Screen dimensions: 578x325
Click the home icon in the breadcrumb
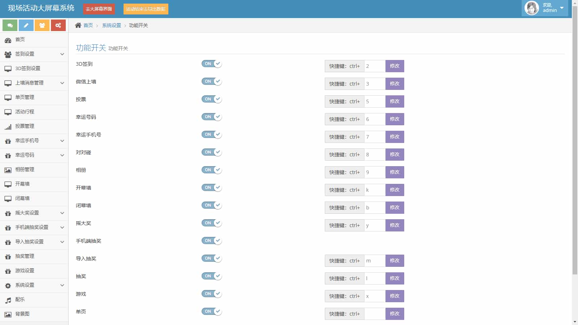78,25
